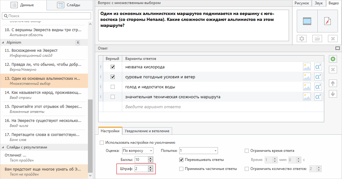Click the green add answer button
This screenshot has width=342, height=179.
(x=333, y=59)
